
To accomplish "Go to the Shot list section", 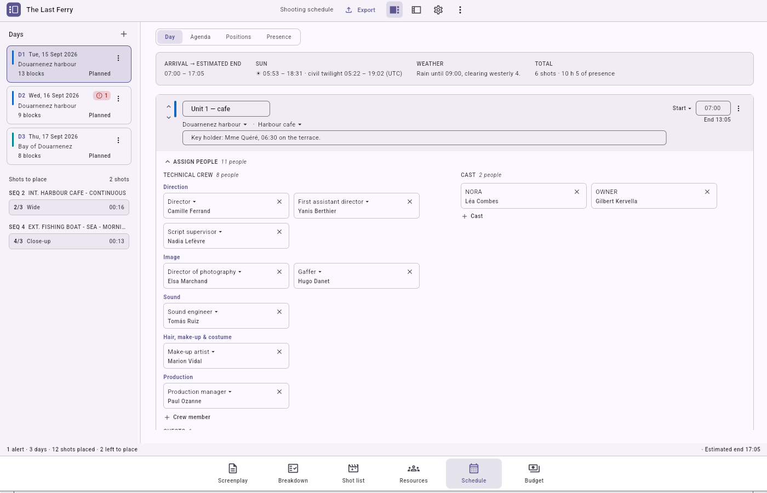I will tap(353, 473).
